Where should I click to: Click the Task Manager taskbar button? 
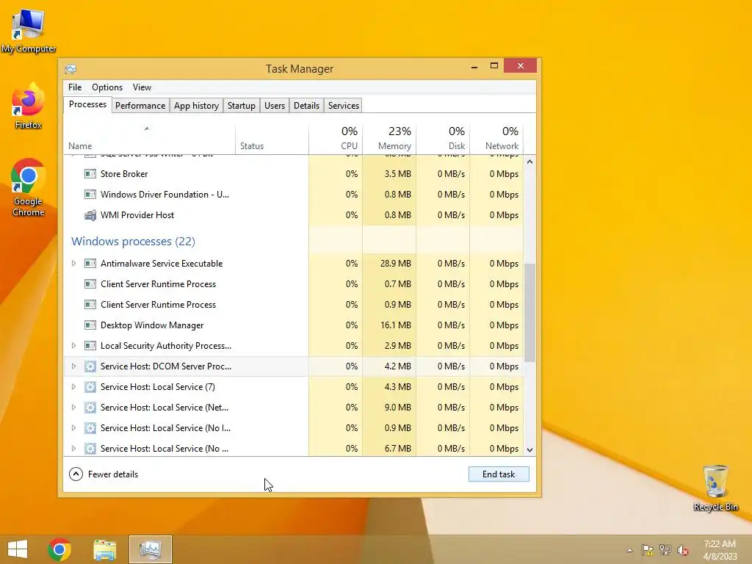(x=150, y=549)
